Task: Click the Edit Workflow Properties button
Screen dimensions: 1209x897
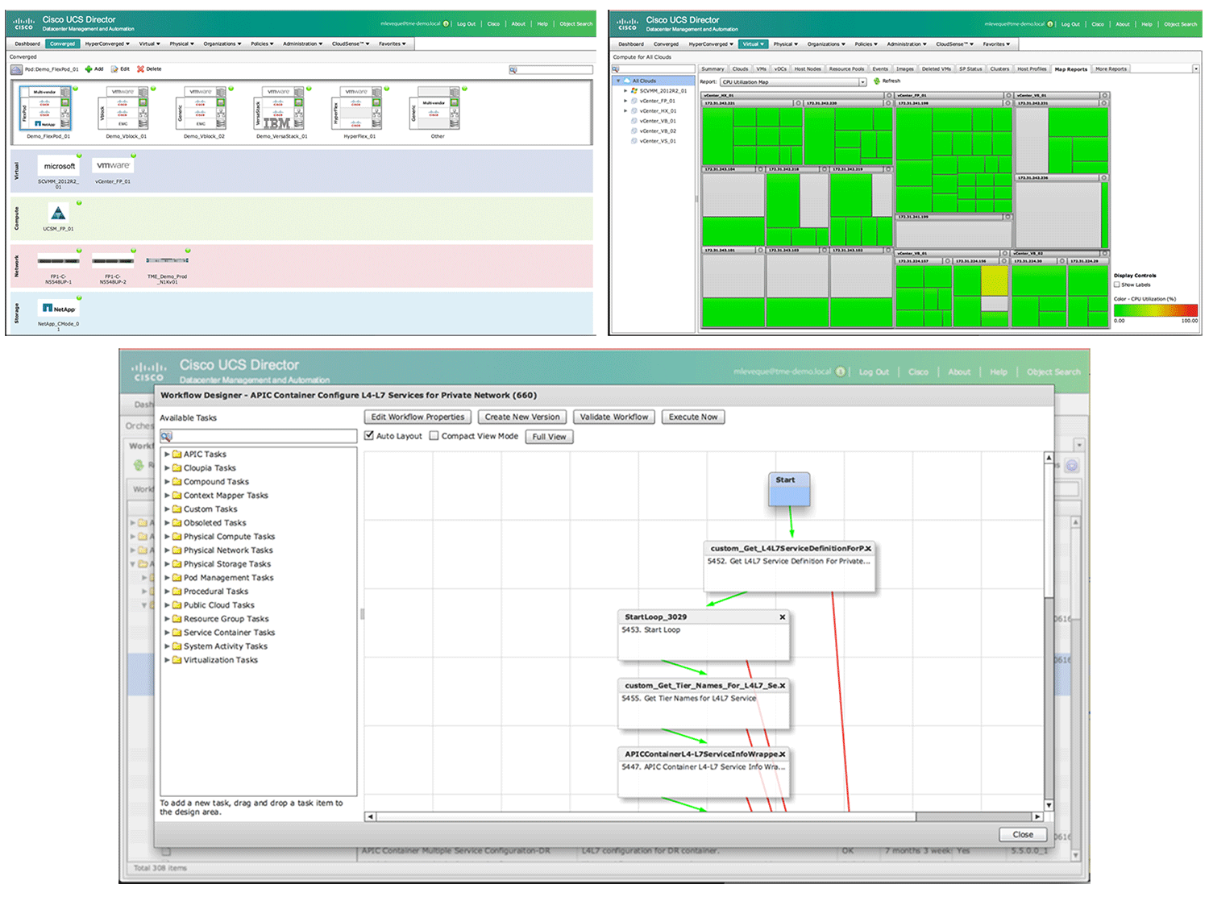Action: [x=418, y=417]
